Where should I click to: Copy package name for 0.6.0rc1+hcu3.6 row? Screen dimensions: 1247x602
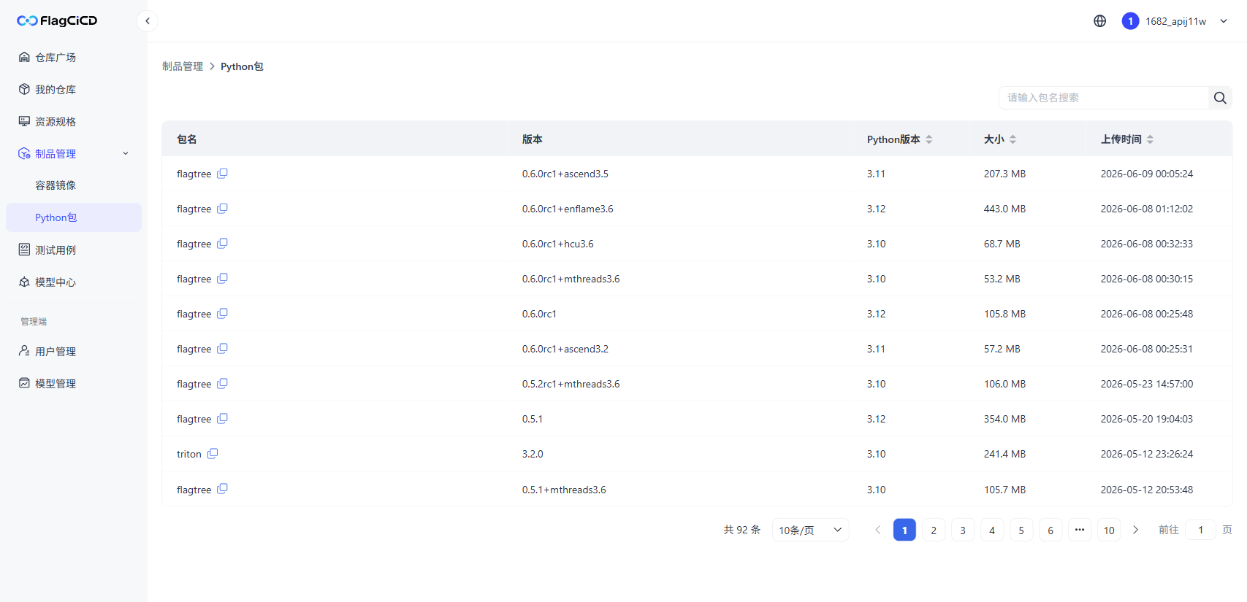[223, 243]
